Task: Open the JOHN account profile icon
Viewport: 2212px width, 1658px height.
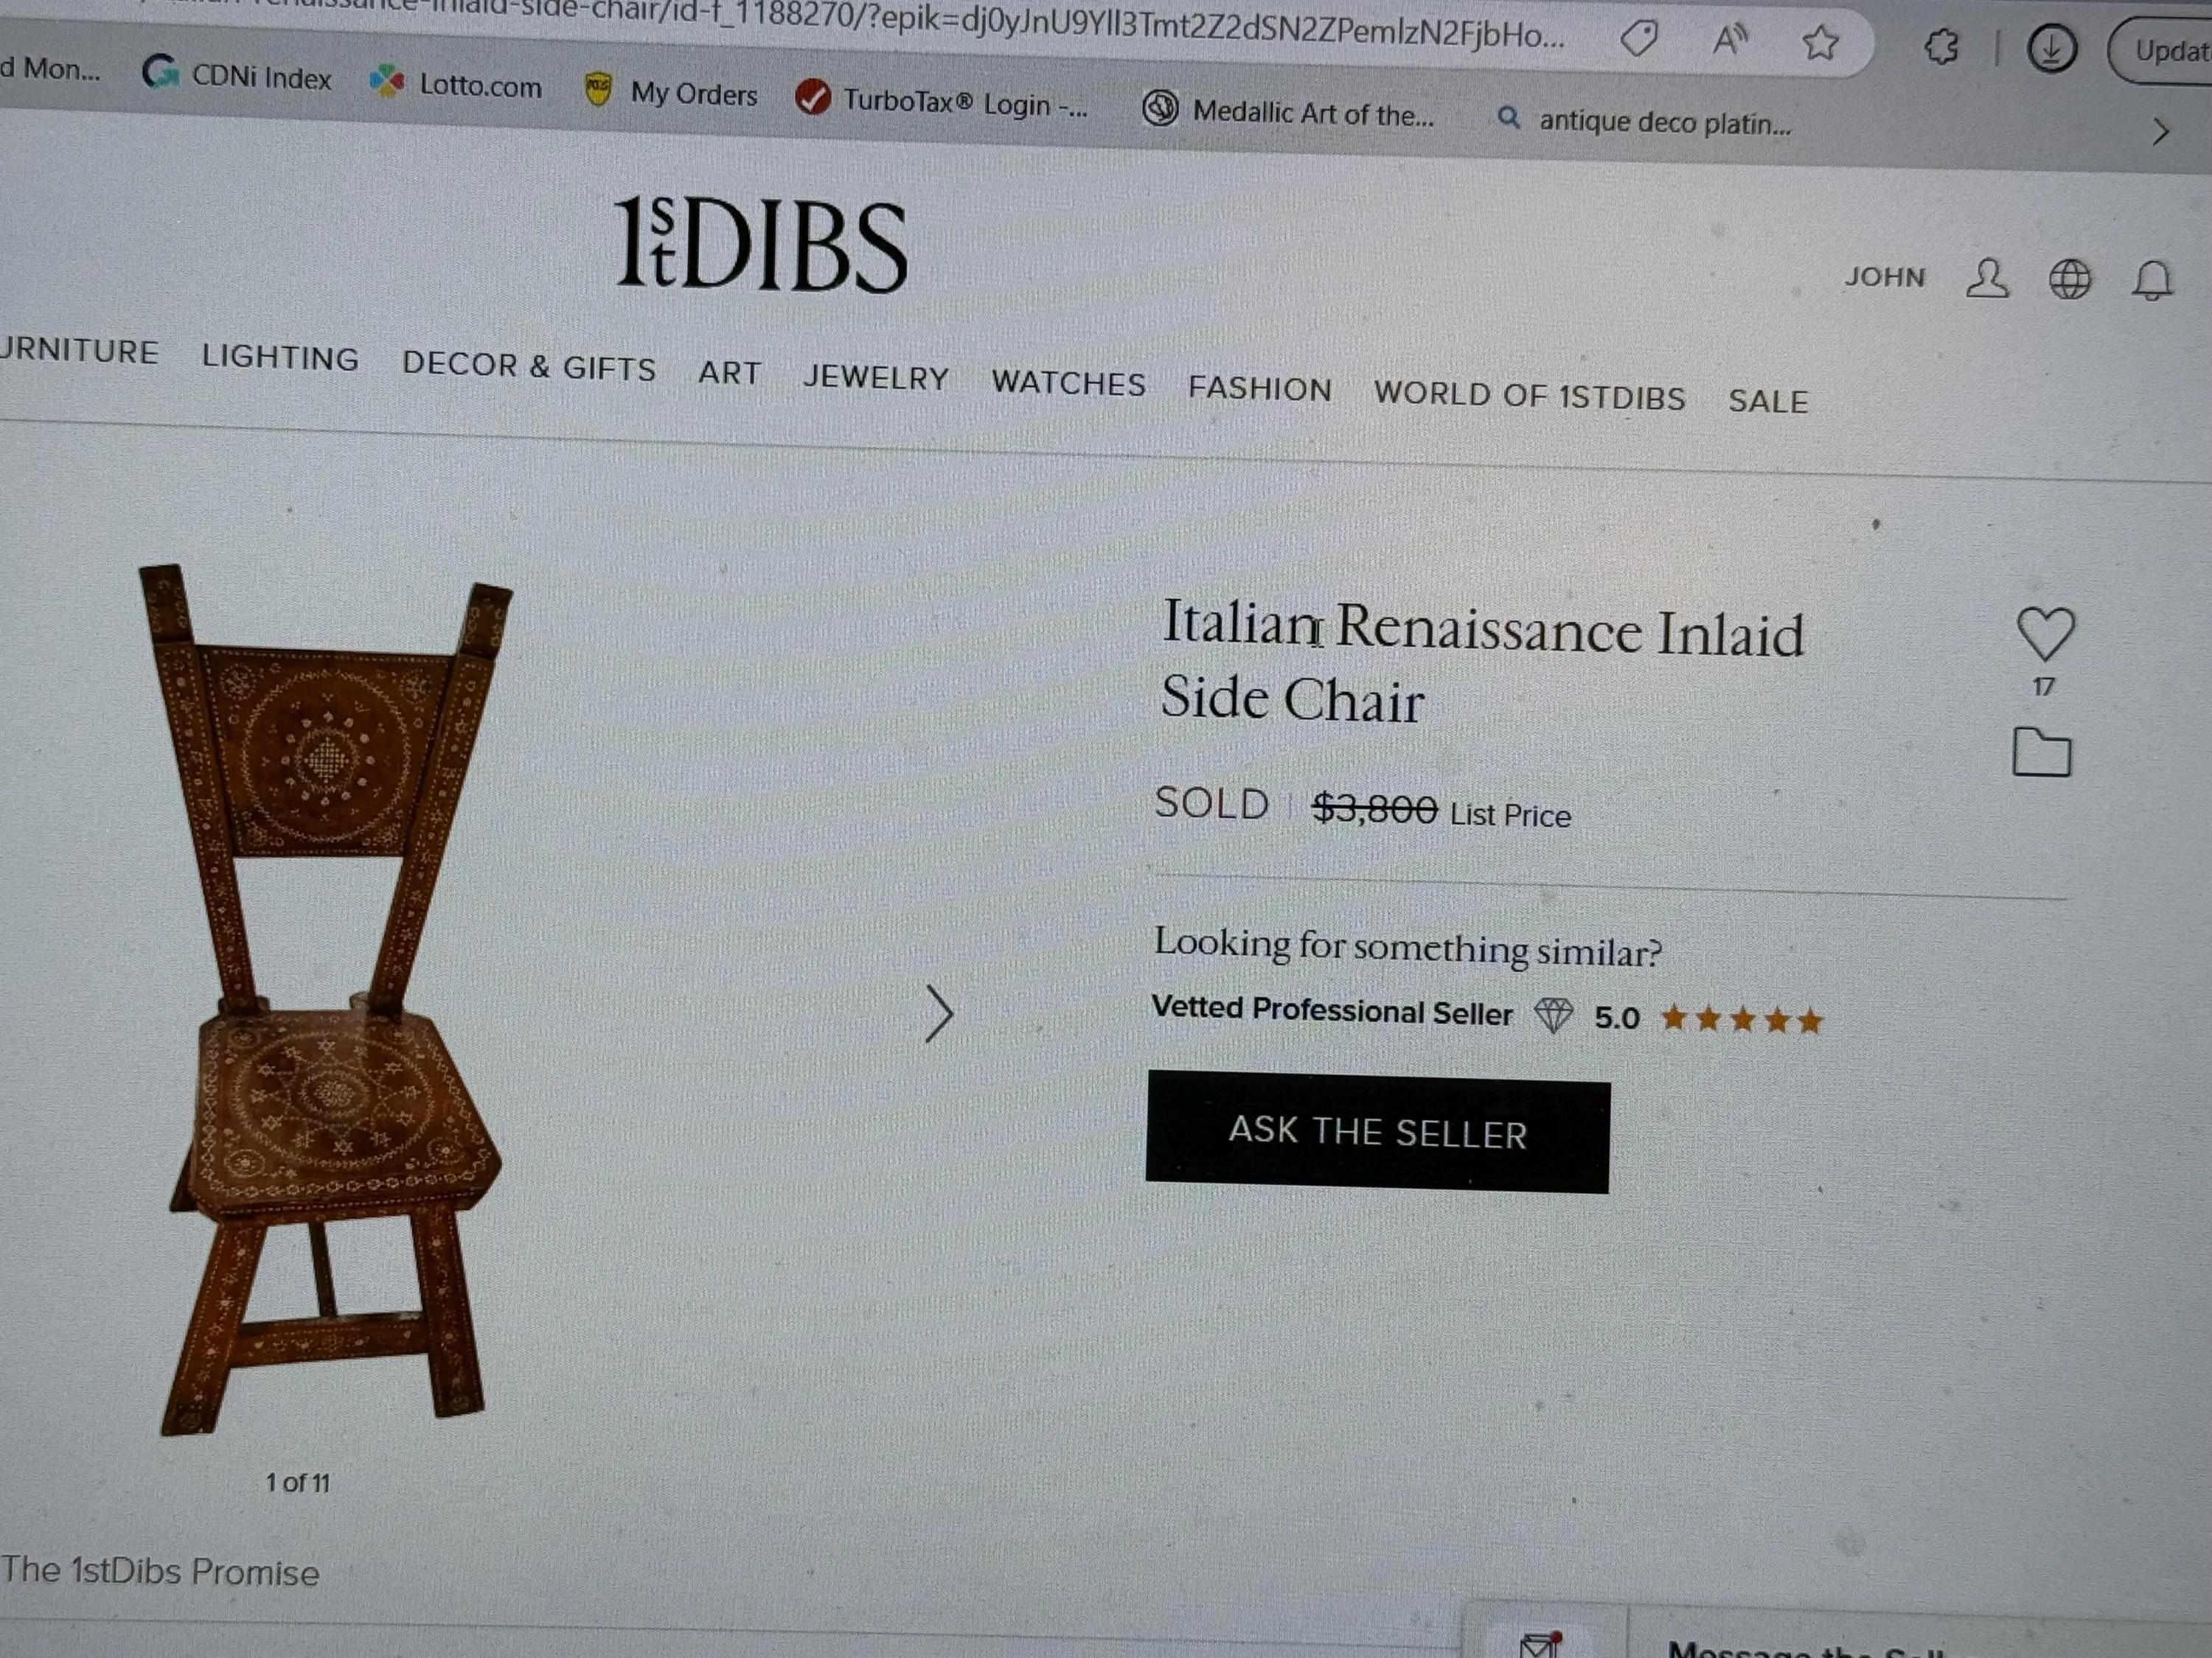Action: point(1987,278)
